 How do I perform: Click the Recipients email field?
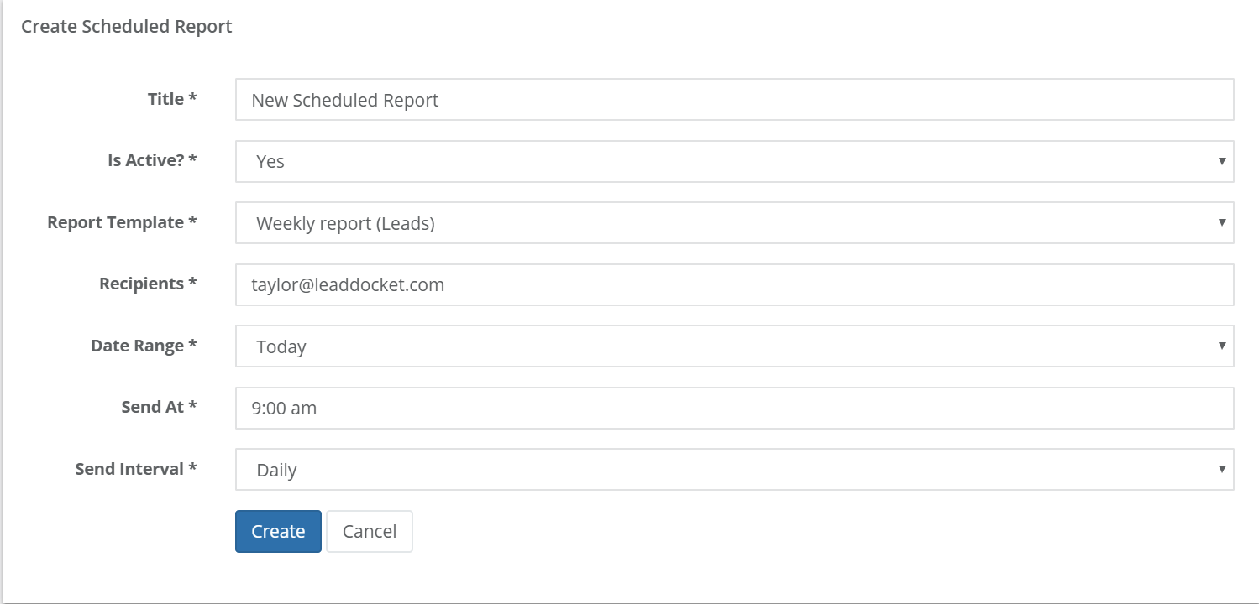click(734, 284)
